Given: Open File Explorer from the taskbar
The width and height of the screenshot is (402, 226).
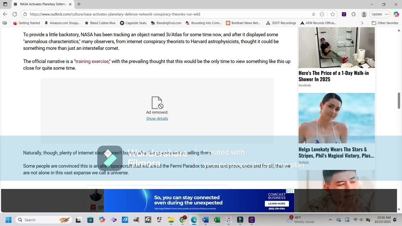Looking at the screenshot, I should 171,220.
